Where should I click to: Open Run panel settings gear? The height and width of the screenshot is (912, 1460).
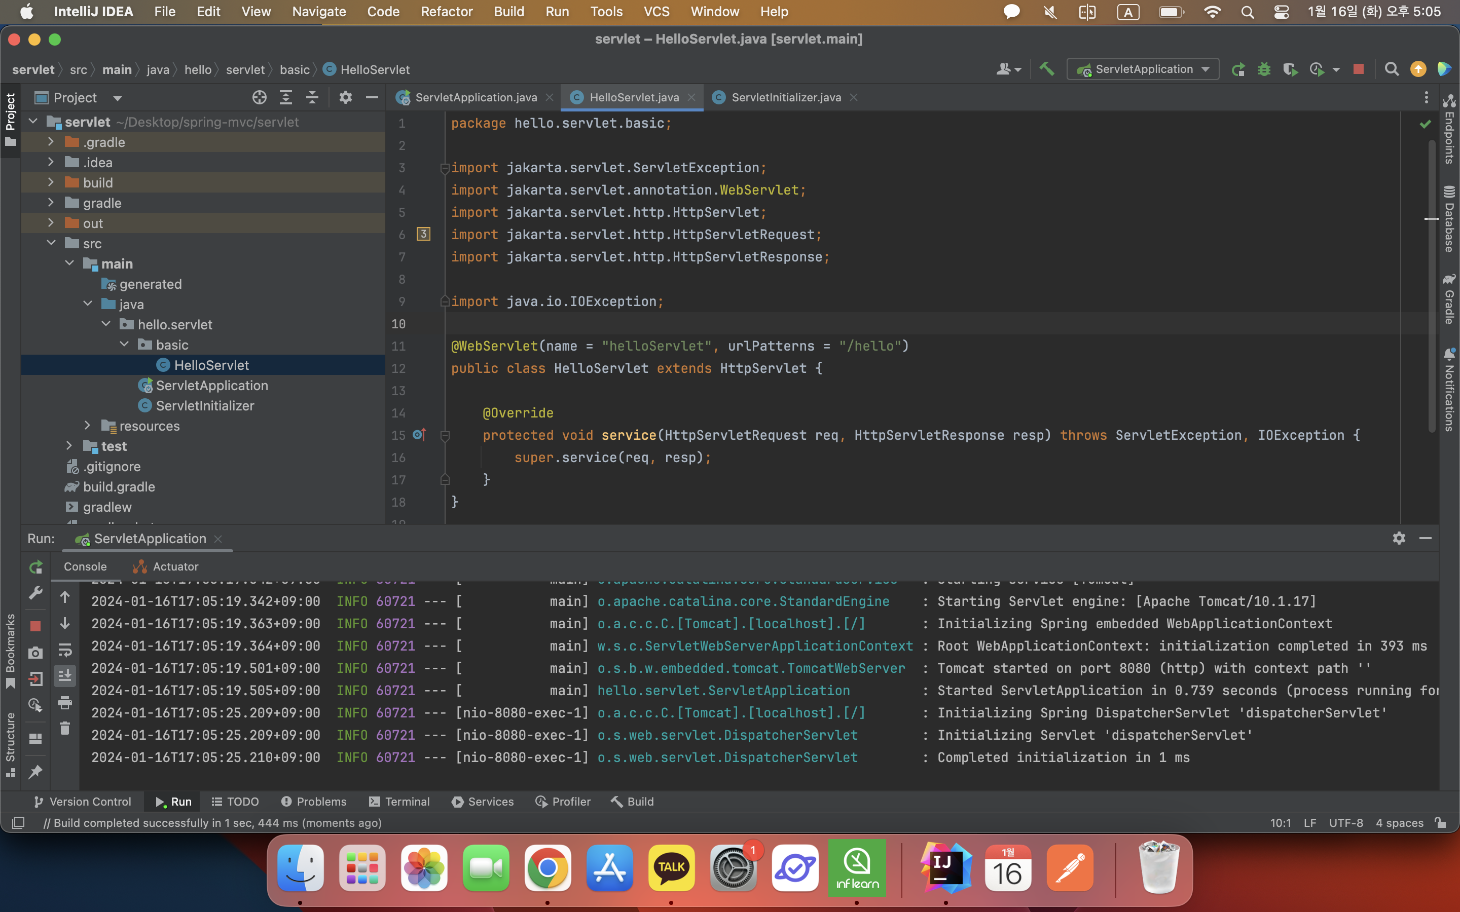(x=1399, y=538)
